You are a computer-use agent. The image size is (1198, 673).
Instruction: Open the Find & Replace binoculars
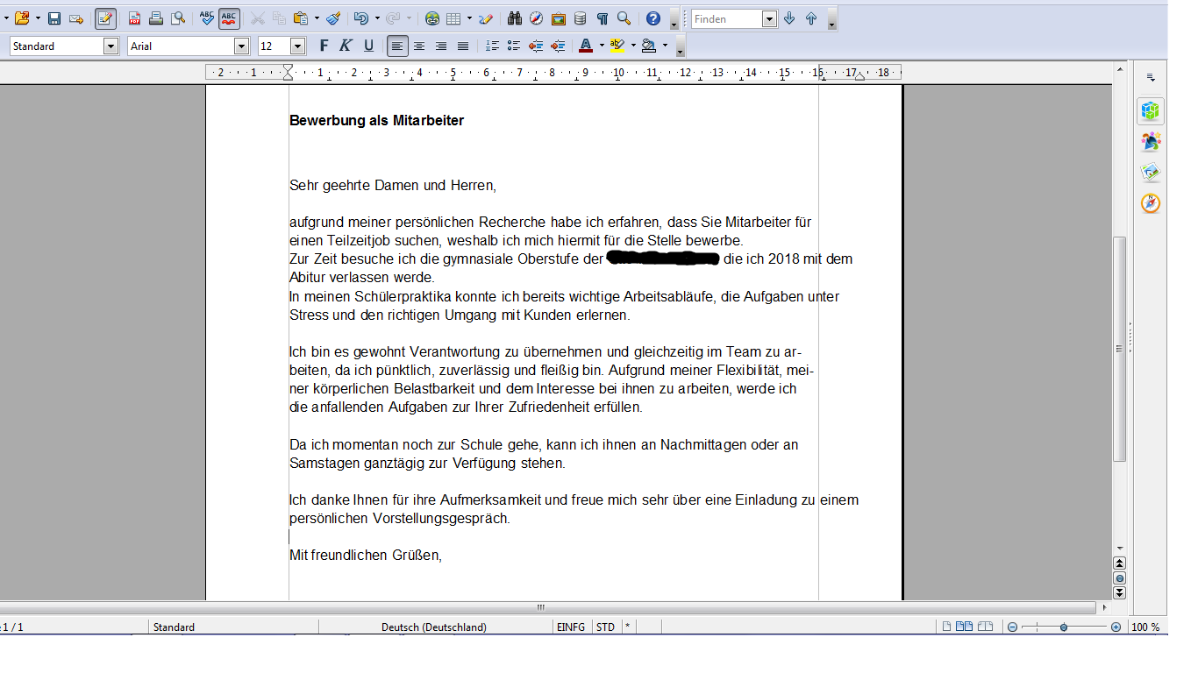515,18
